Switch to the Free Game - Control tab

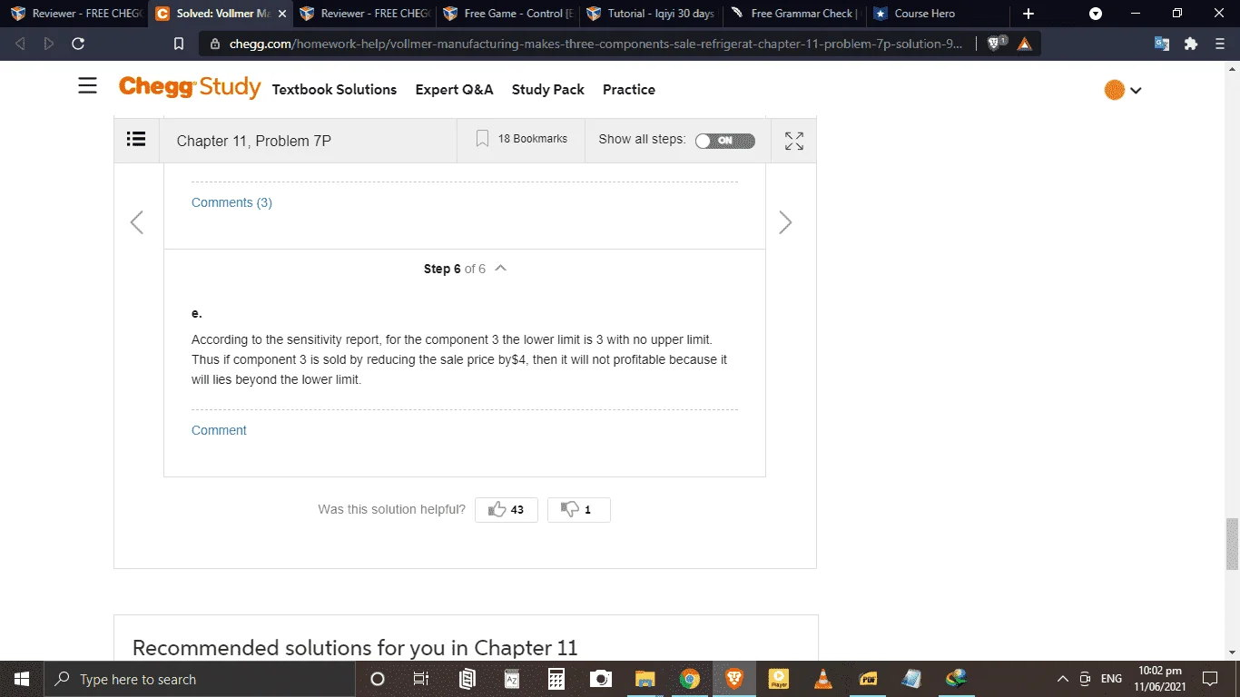(508, 14)
